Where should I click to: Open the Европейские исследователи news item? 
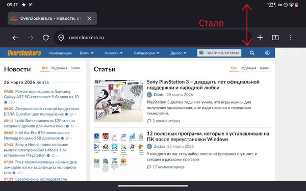[41, 179]
